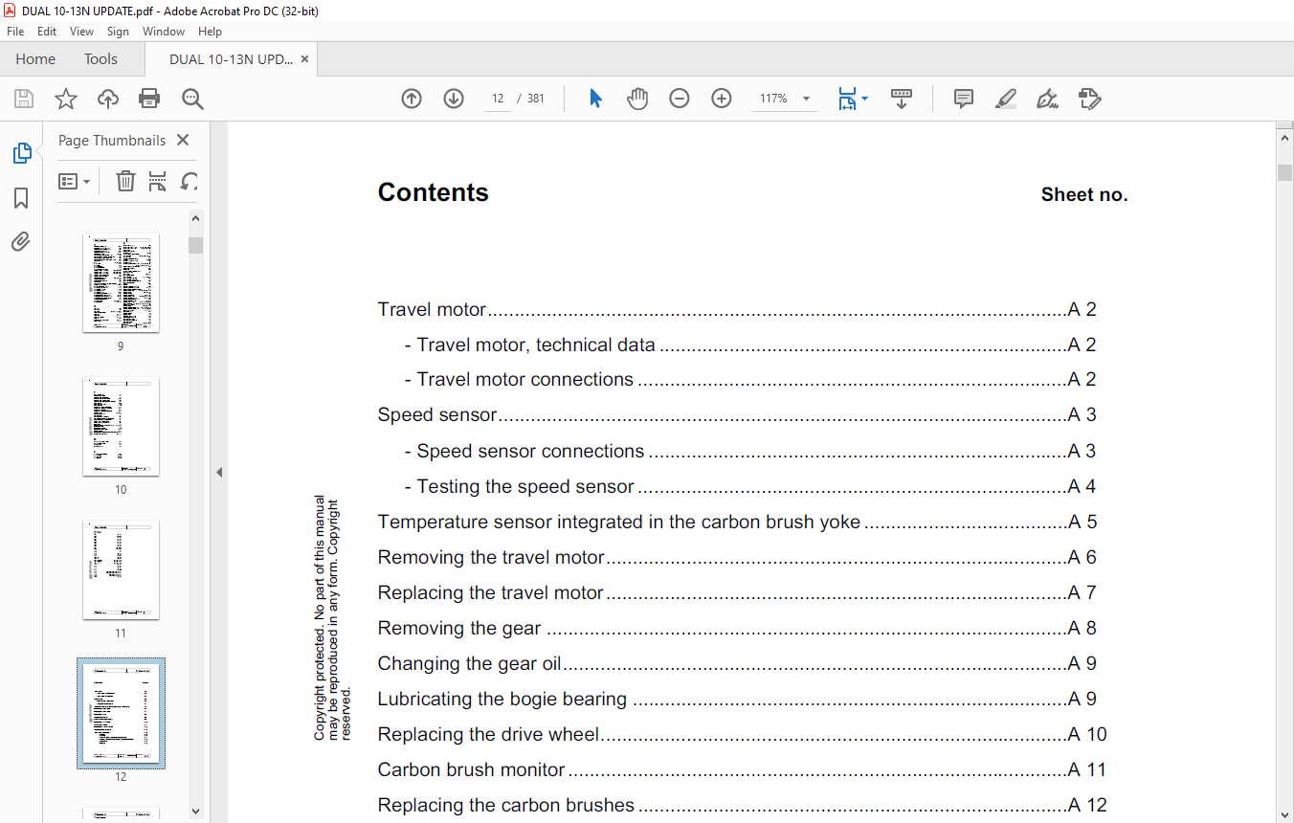Switch to the Home tab
The height and width of the screenshot is (823, 1294).
pos(35,59)
